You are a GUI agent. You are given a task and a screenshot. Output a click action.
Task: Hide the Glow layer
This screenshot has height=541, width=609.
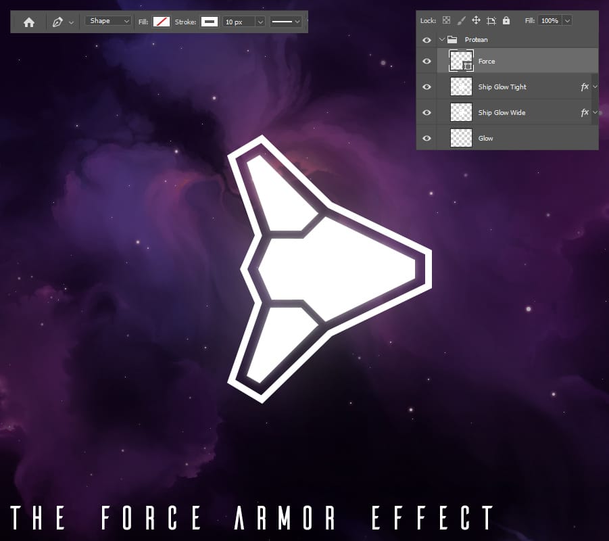427,138
